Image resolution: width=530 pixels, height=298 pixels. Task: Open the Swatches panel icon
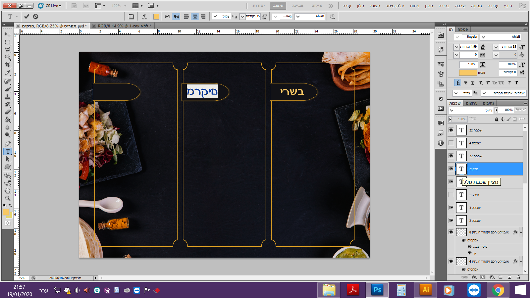tap(441, 123)
